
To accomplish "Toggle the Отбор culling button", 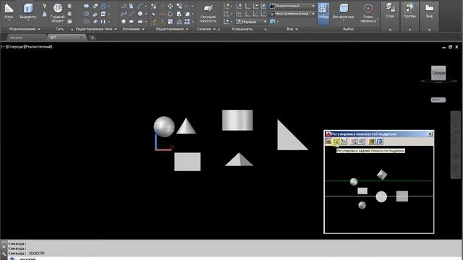I will 323,13.
